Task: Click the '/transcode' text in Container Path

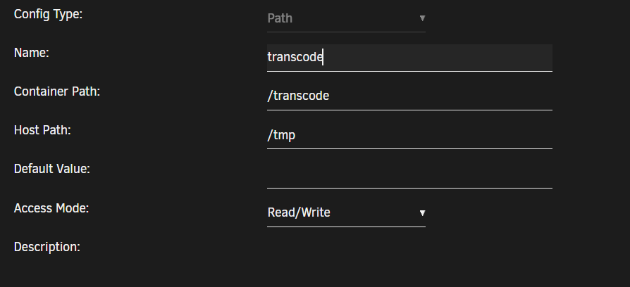Action: click(x=298, y=96)
